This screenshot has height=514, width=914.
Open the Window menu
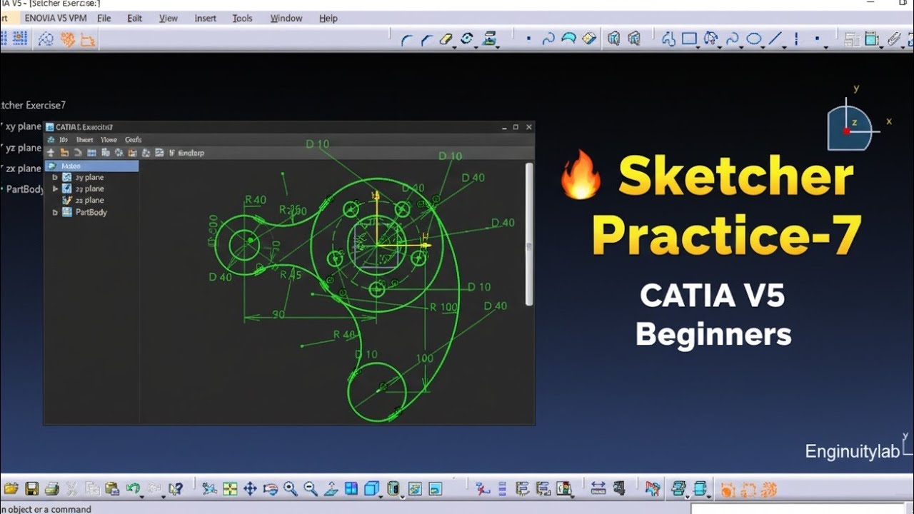(286, 18)
